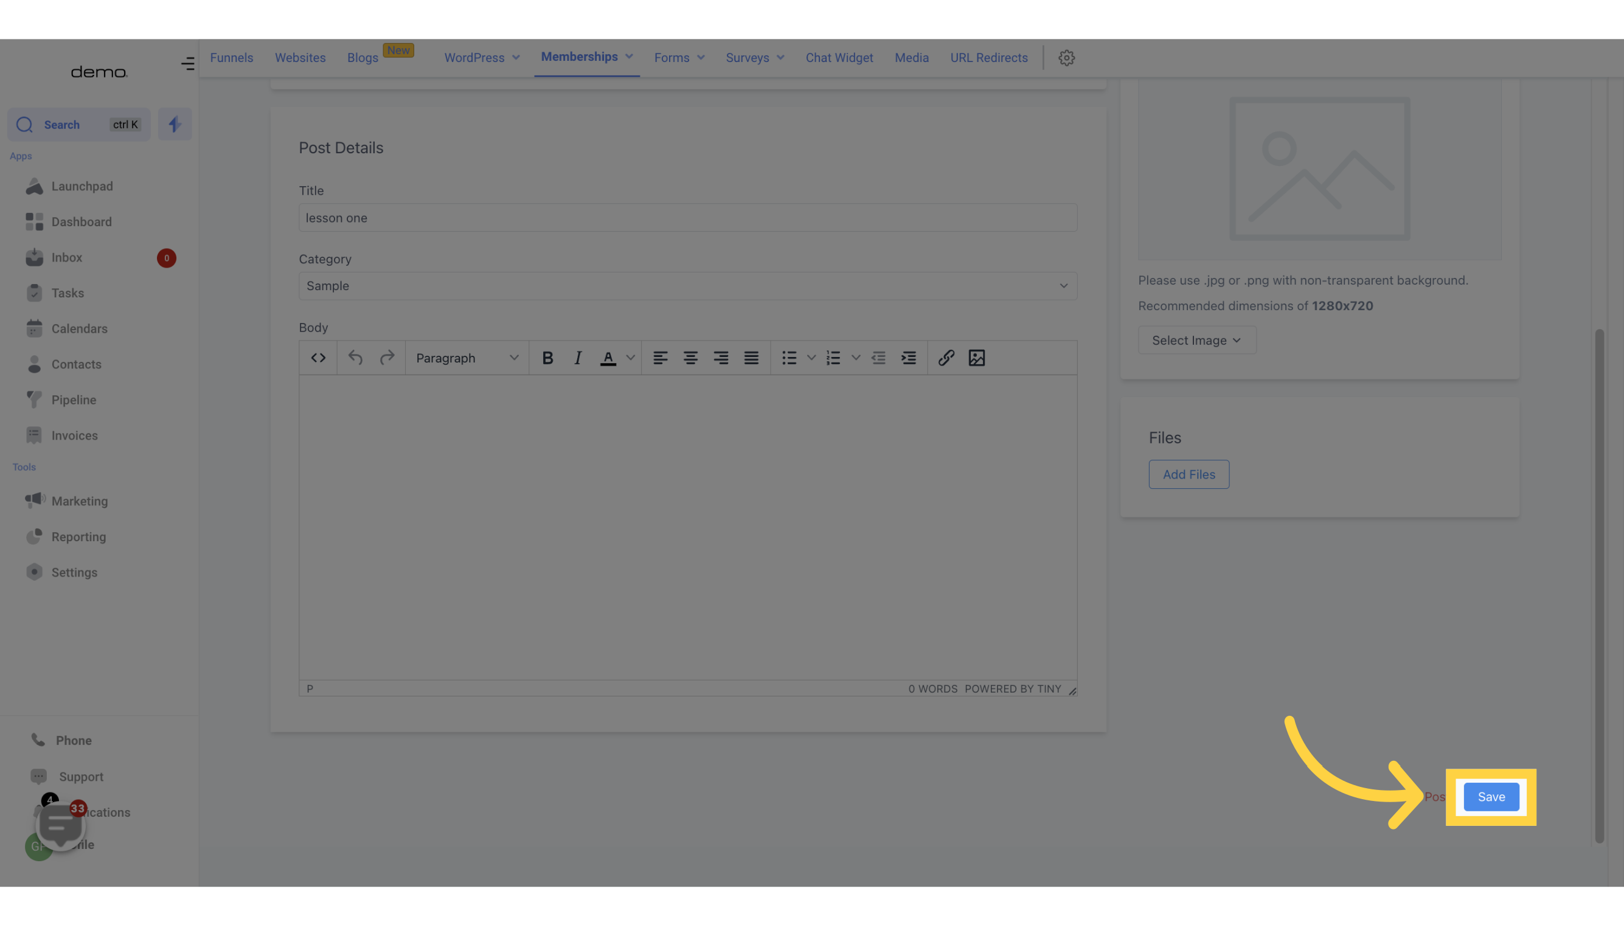Toggle italic formatting
The height and width of the screenshot is (925, 1624).
coord(578,358)
